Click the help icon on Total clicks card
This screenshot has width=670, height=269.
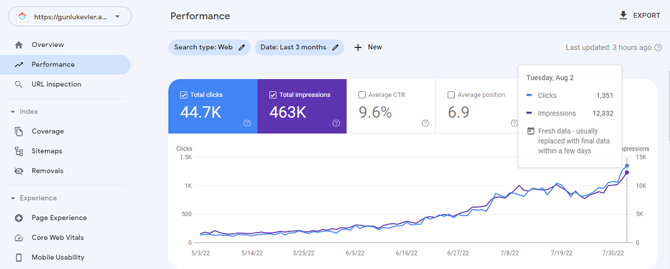[x=247, y=123]
